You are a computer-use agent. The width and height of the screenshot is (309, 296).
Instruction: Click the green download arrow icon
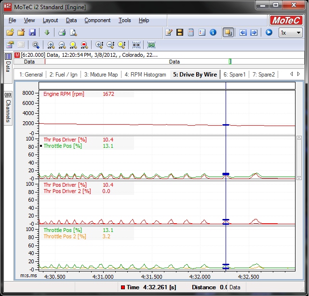47,32
